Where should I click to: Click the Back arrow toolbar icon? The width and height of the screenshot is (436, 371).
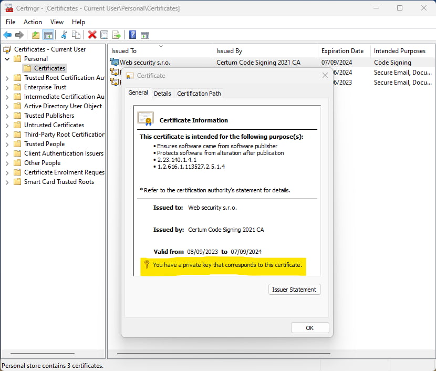click(7, 35)
